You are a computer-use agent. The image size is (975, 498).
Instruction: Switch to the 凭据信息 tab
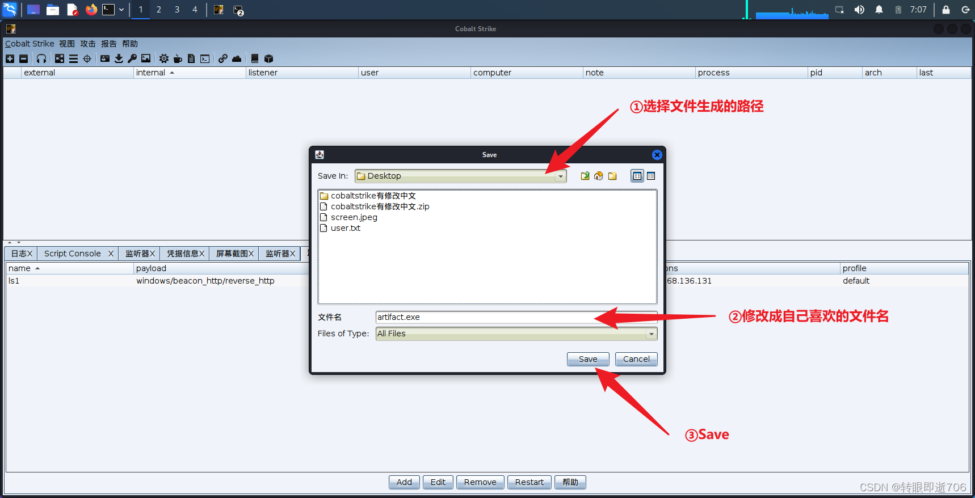(x=185, y=254)
